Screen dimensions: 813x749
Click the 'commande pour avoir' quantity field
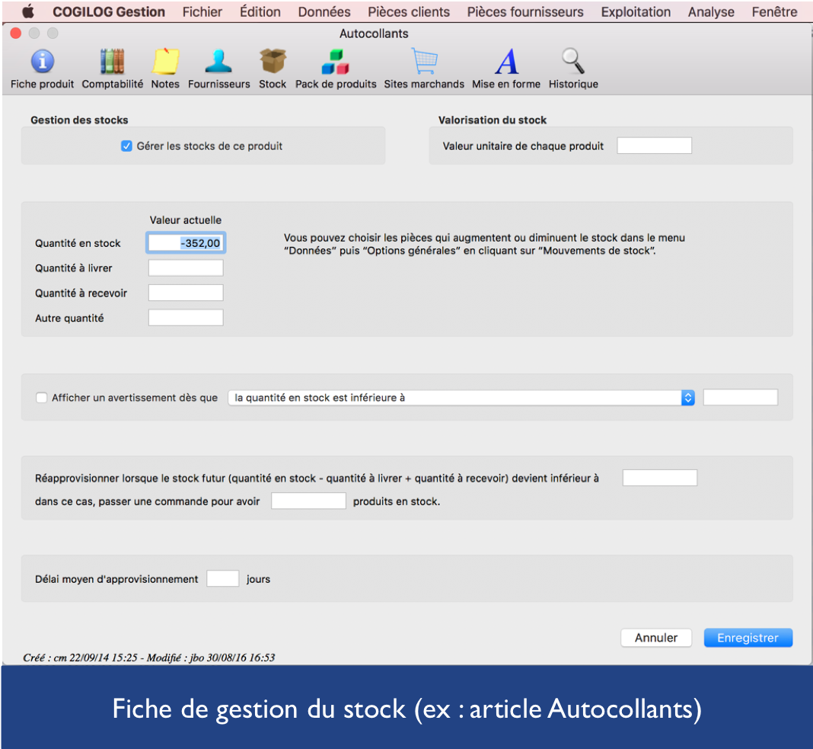point(308,501)
